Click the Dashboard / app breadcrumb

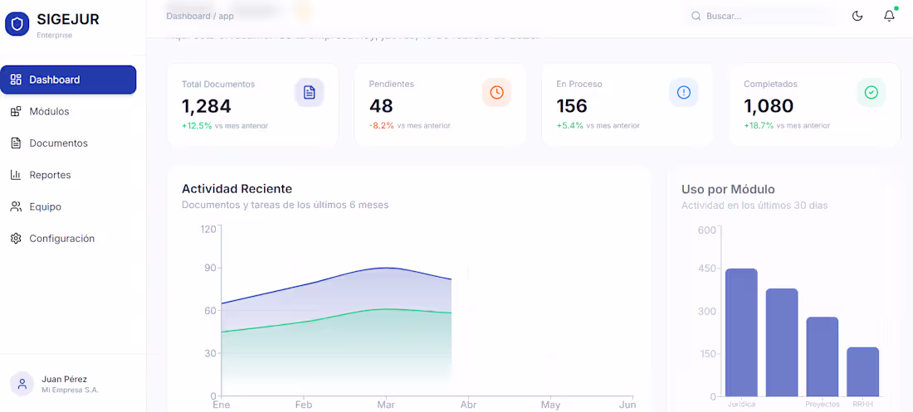coord(200,17)
